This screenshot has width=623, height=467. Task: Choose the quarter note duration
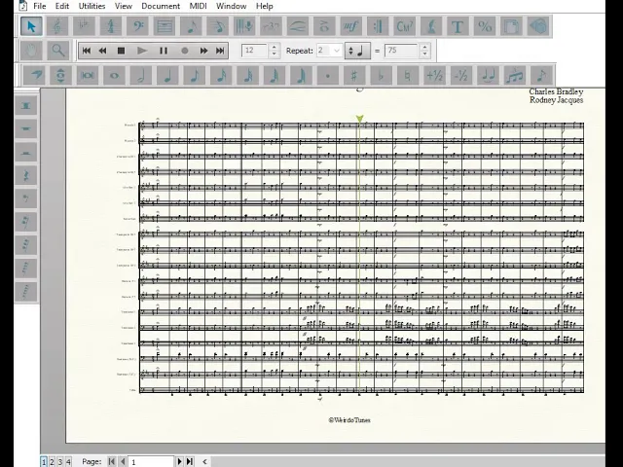pyautogui.click(x=167, y=75)
